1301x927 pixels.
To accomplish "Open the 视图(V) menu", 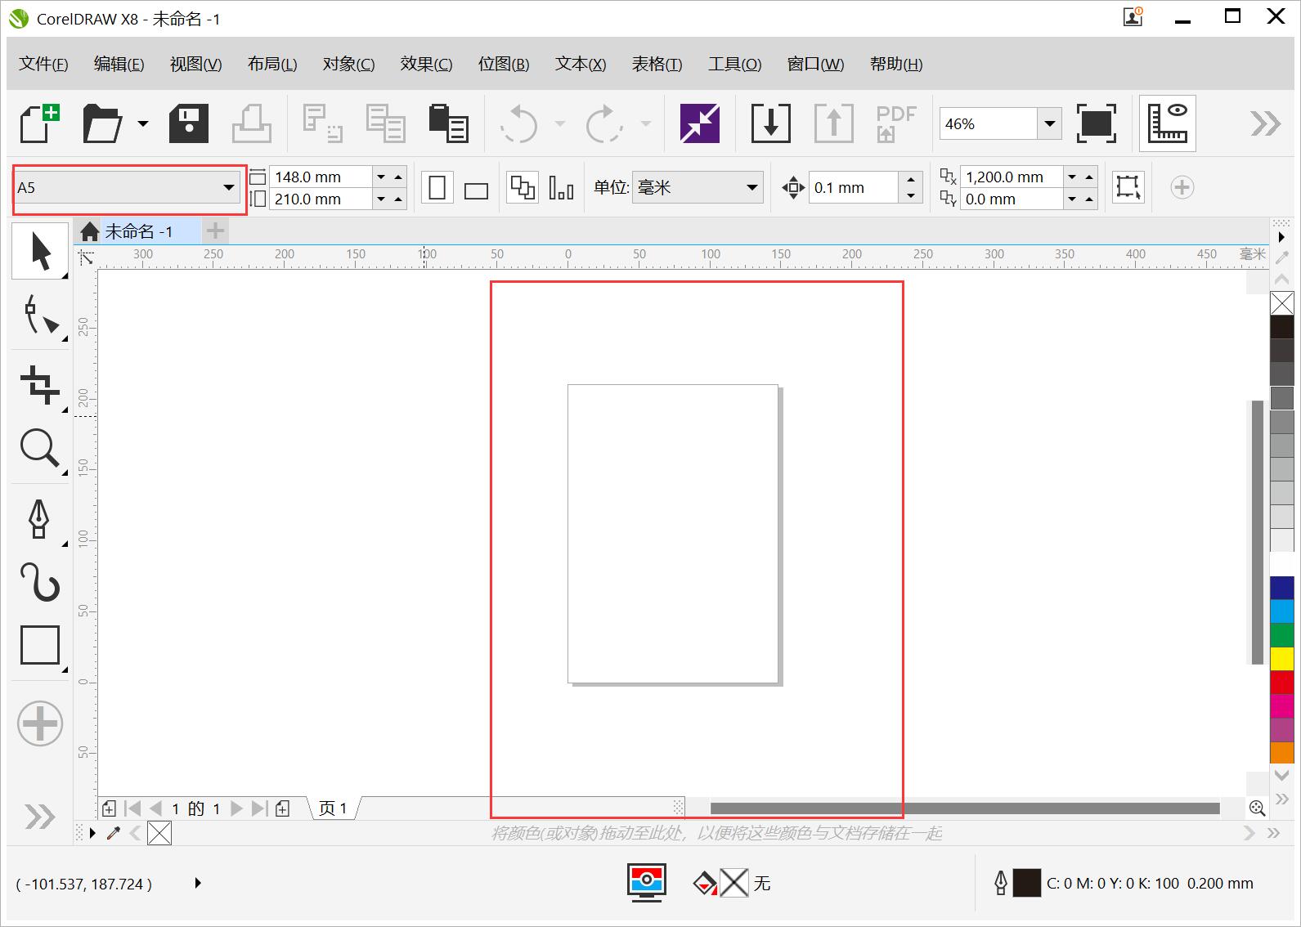I will click(x=195, y=64).
